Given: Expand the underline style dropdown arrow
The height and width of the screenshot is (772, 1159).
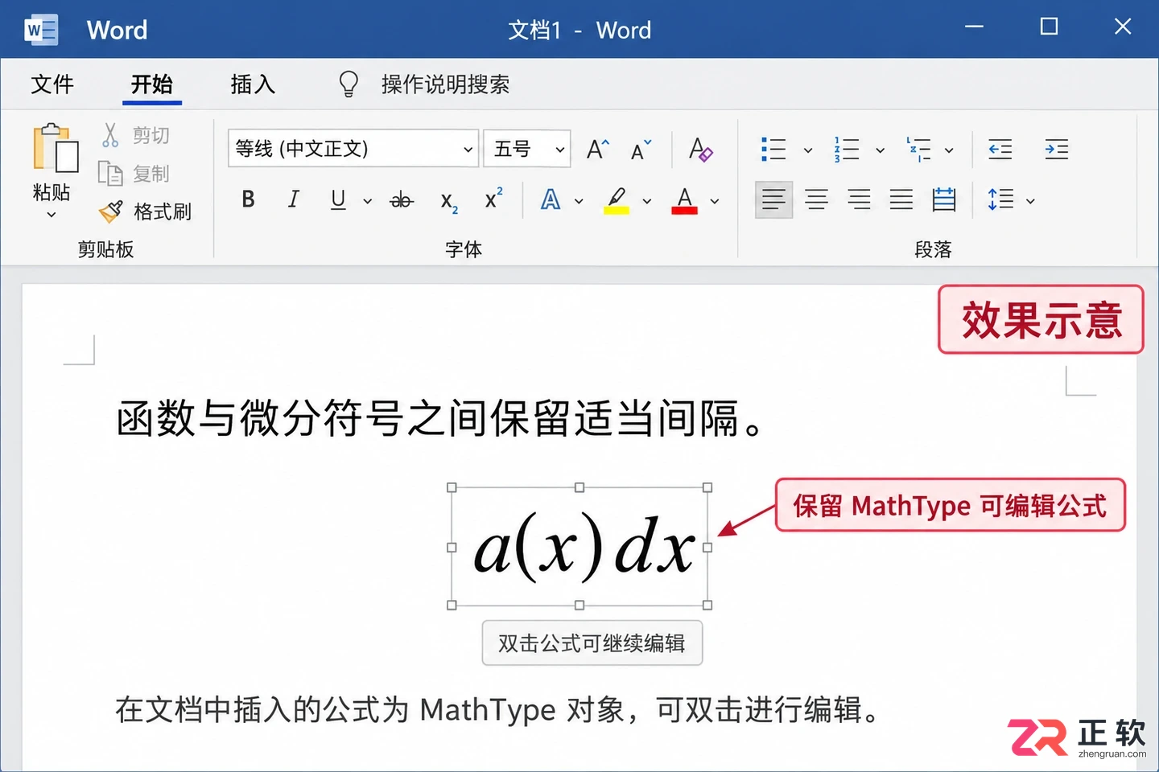Looking at the screenshot, I should pos(368,201).
